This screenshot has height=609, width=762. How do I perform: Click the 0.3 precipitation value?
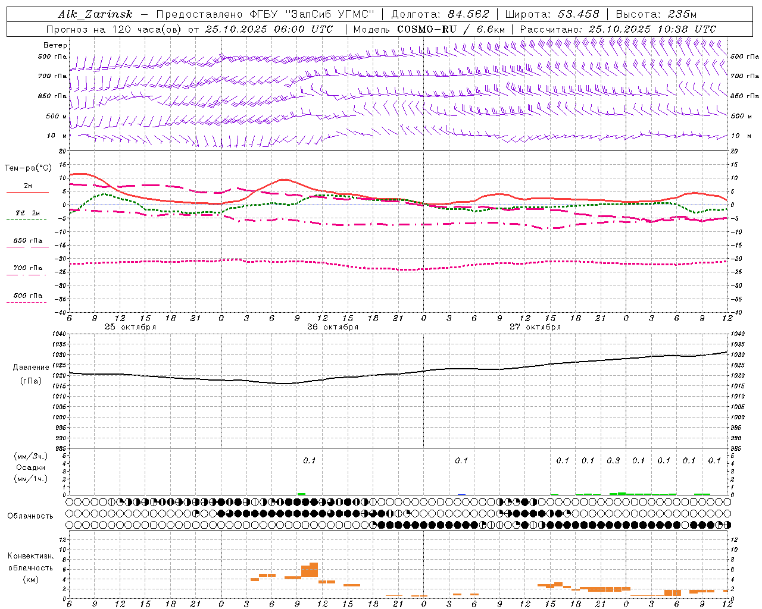(x=613, y=460)
